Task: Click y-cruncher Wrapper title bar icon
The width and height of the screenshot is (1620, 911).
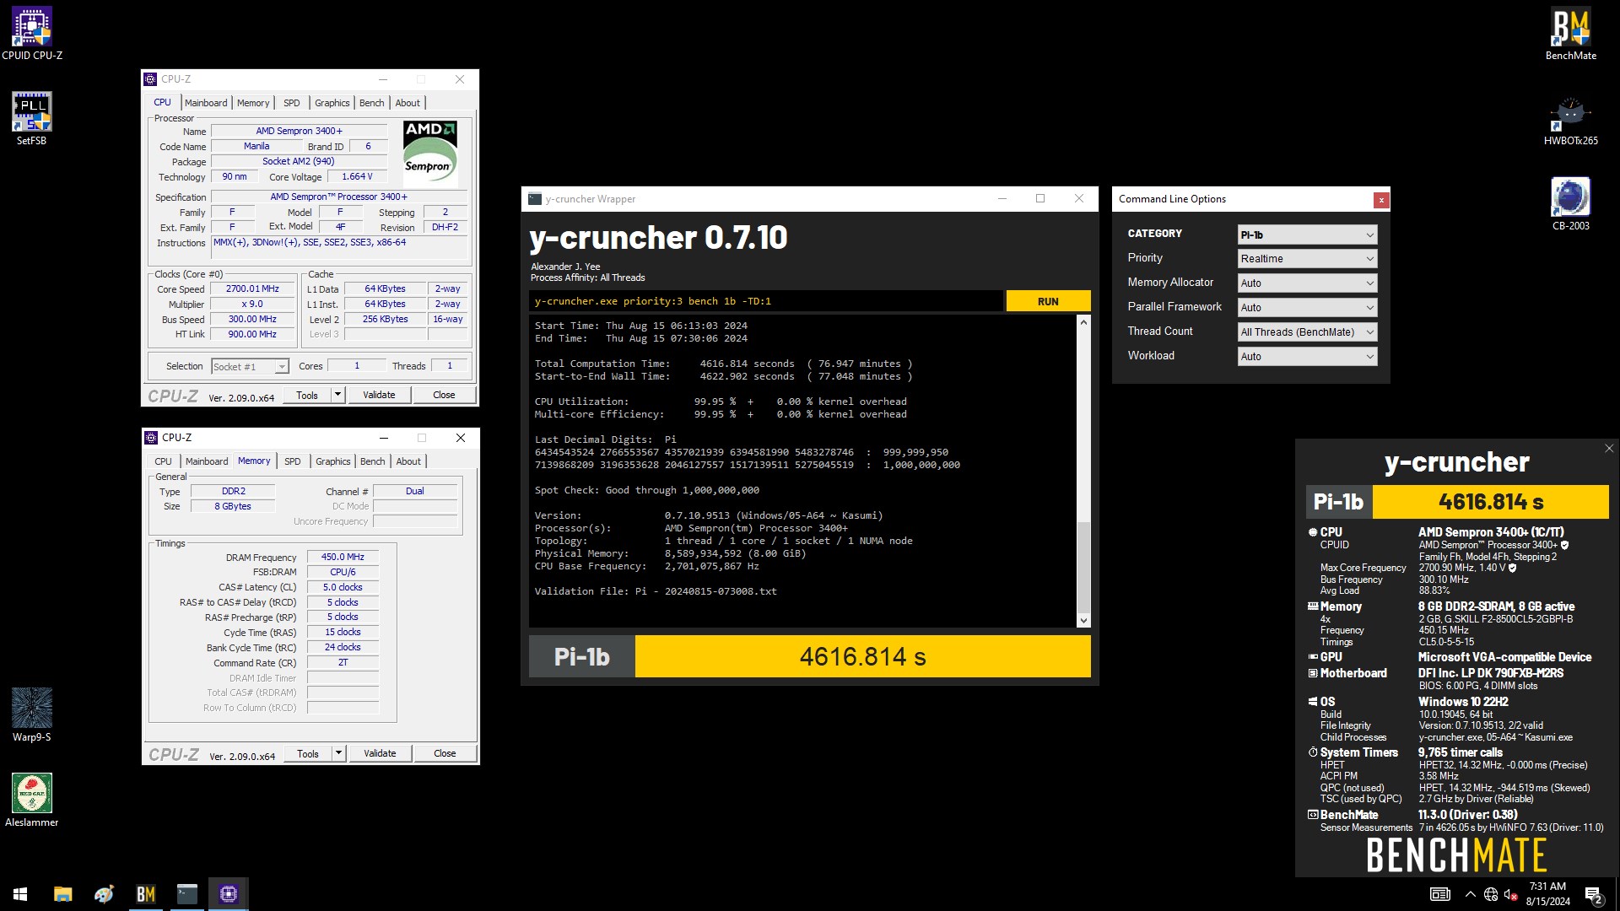Action: pyautogui.click(x=534, y=199)
